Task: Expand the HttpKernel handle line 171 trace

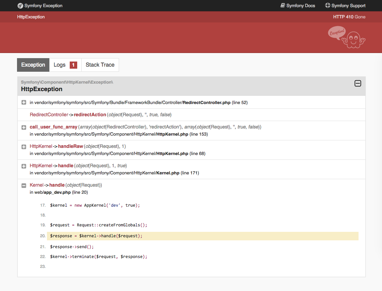Action: point(23,166)
